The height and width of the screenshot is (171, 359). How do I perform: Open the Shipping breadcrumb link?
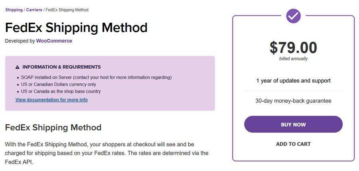click(x=14, y=10)
